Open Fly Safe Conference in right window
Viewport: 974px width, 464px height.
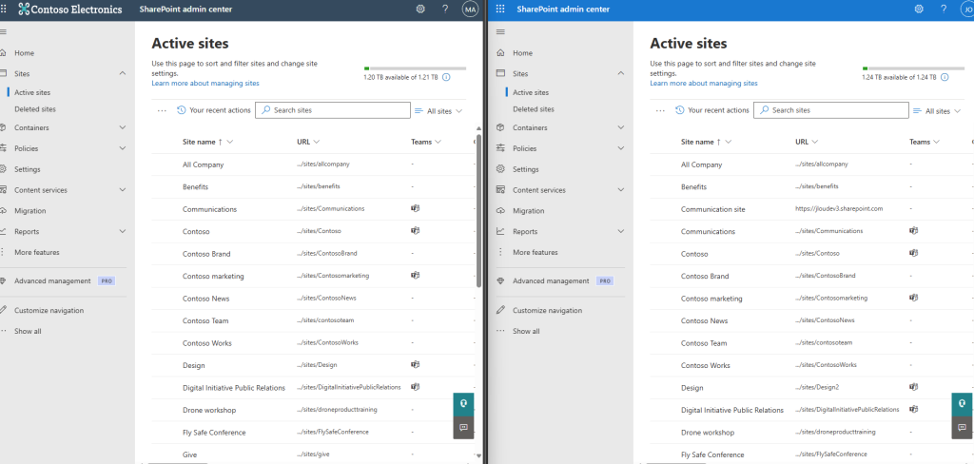tap(711, 454)
